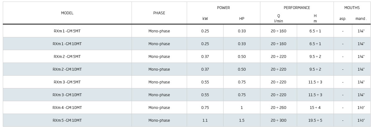
Task: Select the RXm 5 -GM 10MT model cell
Action: tap(67, 120)
